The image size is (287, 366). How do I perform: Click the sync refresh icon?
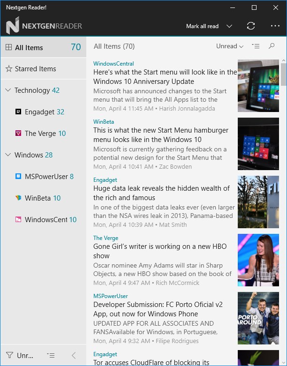[251, 26]
